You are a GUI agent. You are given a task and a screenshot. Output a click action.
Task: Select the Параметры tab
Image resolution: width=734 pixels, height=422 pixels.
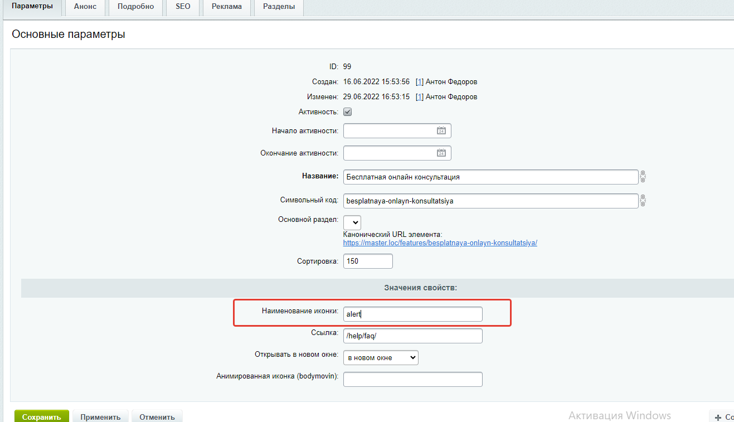33,6
